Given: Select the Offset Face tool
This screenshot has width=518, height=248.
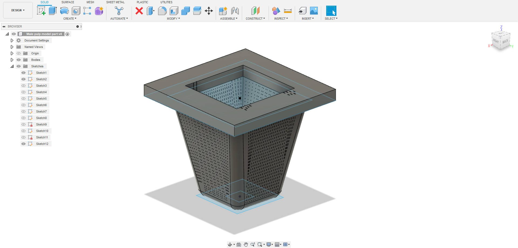Looking at the screenshot, I should 197,11.
